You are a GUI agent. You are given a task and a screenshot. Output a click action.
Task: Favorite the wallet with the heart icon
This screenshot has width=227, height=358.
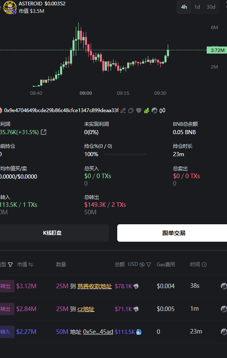(139, 111)
